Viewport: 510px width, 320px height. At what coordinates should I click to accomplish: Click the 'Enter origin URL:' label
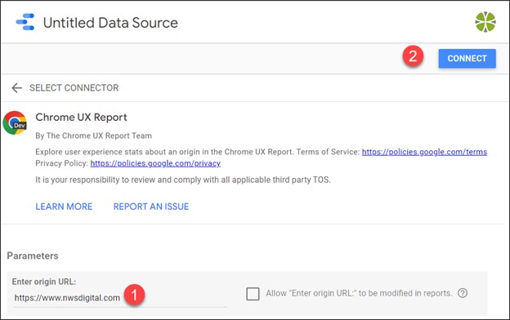pyautogui.click(x=44, y=282)
